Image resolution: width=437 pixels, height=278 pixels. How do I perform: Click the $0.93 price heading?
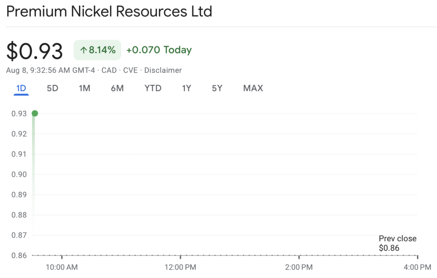[x=35, y=51]
